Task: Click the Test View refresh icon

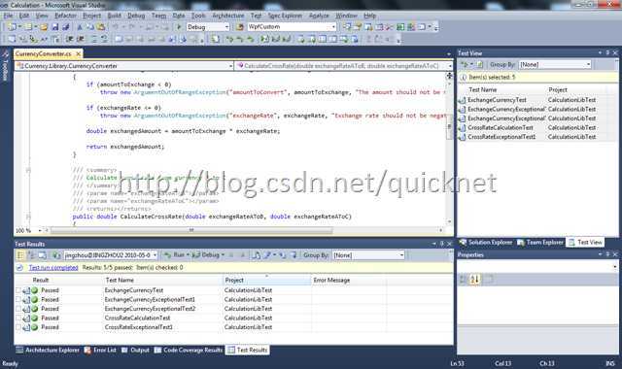Action: click(x=479, y=64)
